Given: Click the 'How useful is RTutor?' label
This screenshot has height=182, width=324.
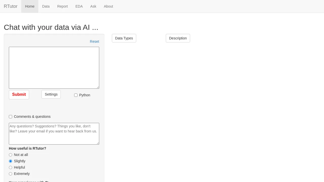Looking at the screenshot, I should tap(28, 148).
